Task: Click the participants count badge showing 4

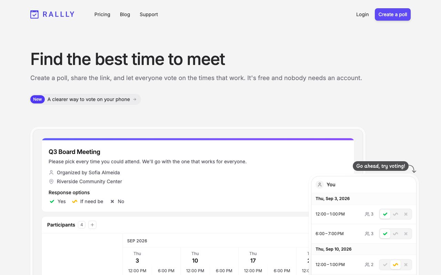Action: click(82, 225)
